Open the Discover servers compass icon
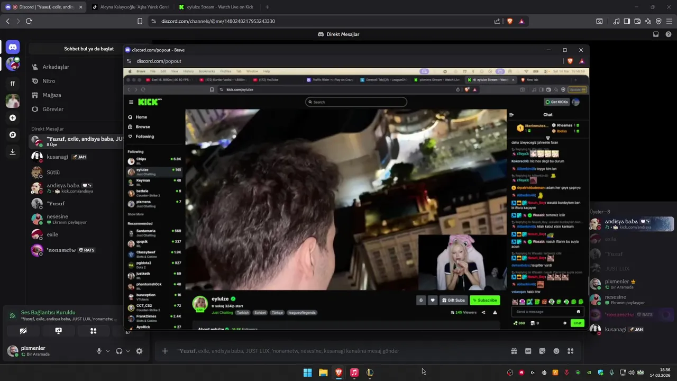The height and width of the screenshot is (381, 677). (x=13, y=135)
